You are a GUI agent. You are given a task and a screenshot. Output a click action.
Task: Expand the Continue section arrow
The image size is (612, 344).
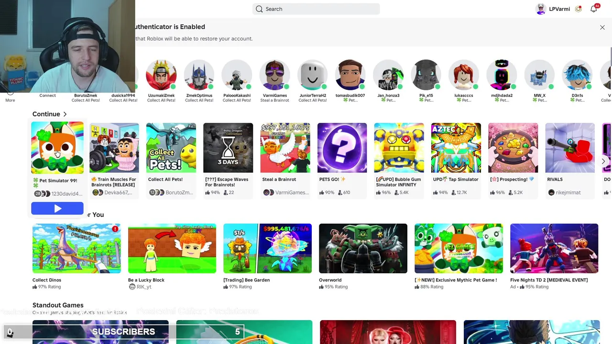pos(65,114)
